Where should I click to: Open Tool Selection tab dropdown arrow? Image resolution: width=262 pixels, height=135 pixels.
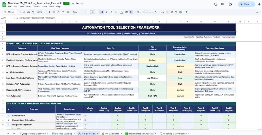pyautogui.click(x=98, y=133)
